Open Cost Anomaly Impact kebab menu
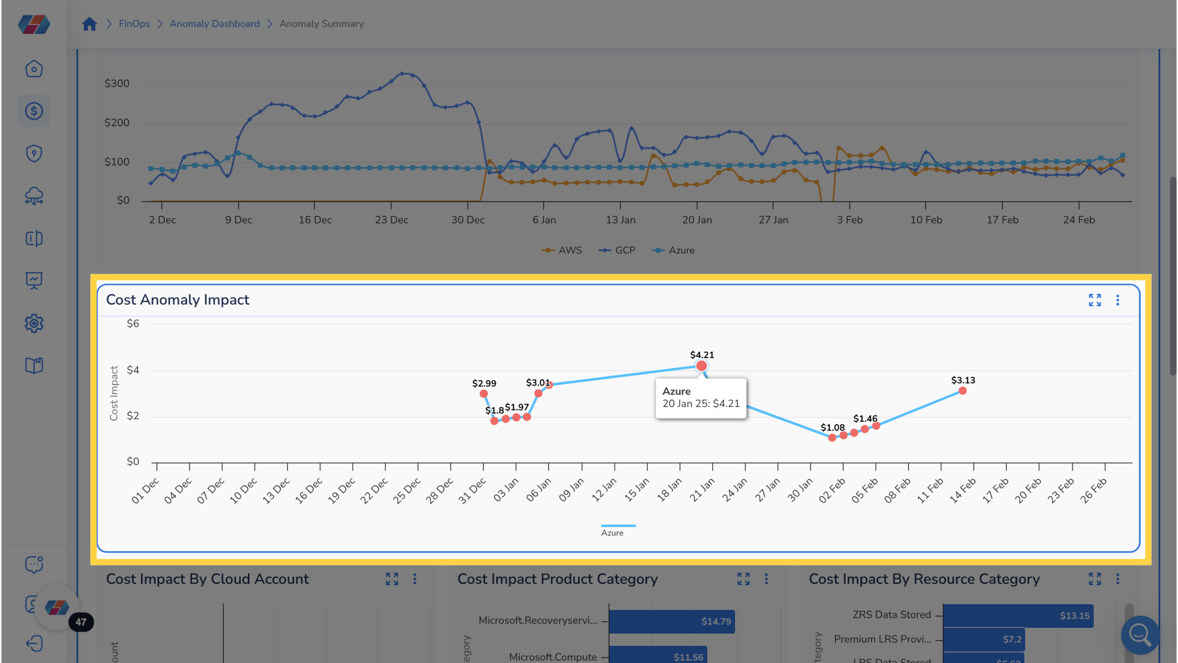Screen dimensions: 1178x663 [x=1118, y=300]
